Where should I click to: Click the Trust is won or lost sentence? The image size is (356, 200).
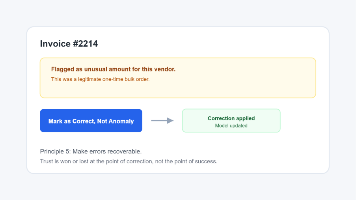click(129, 161)
